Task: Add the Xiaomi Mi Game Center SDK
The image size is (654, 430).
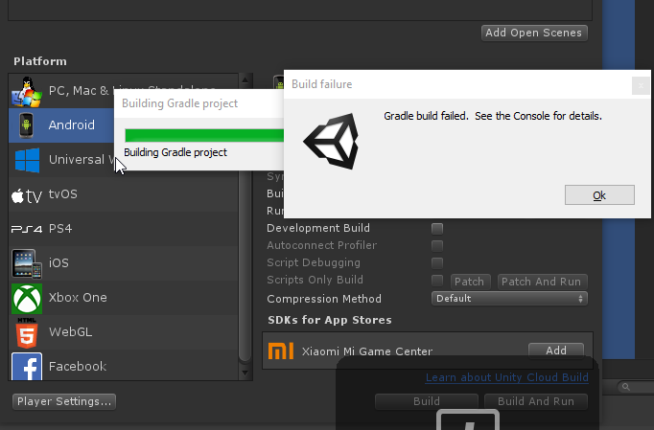Action: (x=556, y=351)
